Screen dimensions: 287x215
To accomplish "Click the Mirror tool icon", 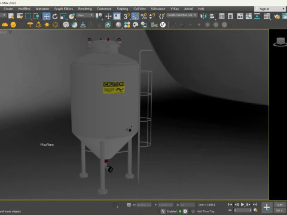I will point(203,16).
